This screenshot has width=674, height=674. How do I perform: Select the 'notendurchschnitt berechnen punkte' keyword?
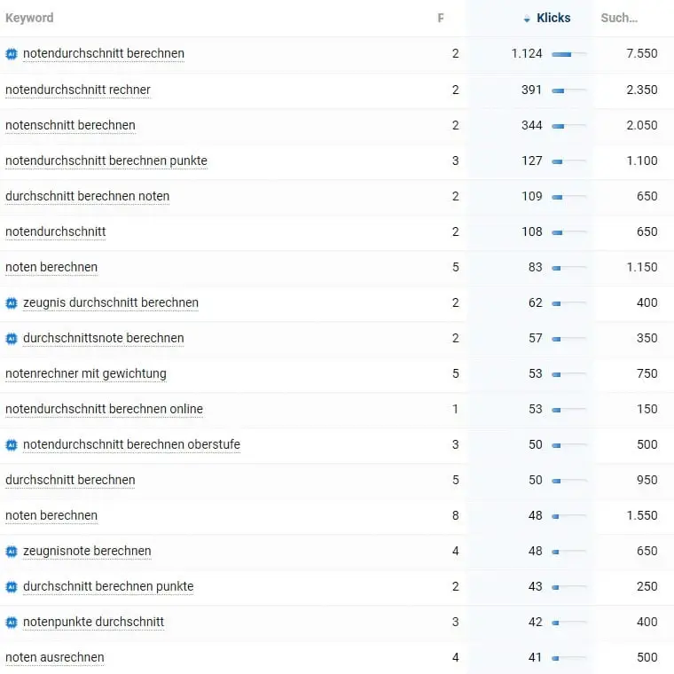point(106,161)
